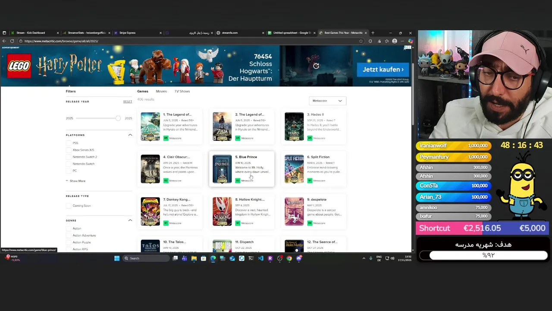Screen dimensions: 552x311
Task: Open 9. despelote game title
Action: click(317, 200)
